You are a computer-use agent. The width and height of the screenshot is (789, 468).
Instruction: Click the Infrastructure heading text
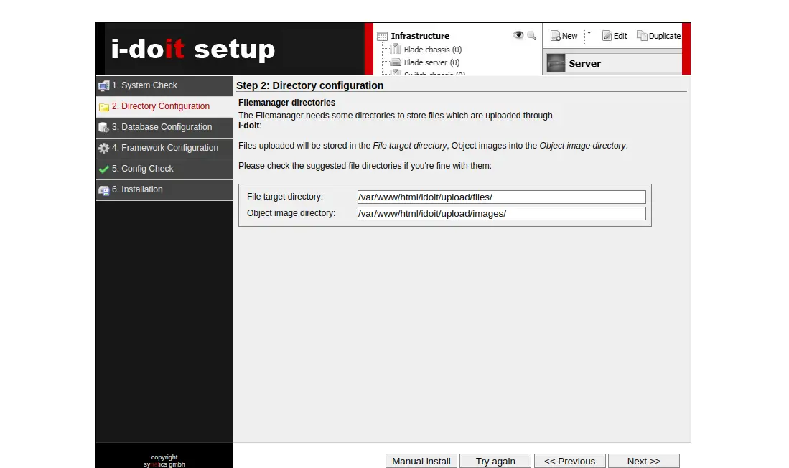click(420, 36)
